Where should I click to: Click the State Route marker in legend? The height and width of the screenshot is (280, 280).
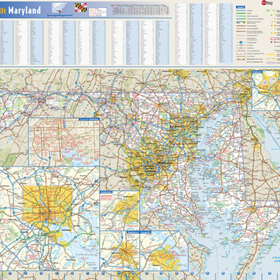point(241,48)
